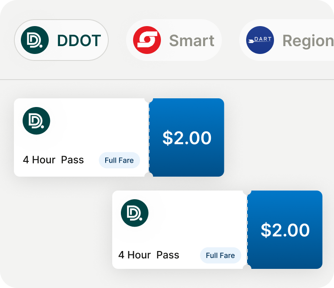This screenshot has height=288, width=334.
Task: Open the Region tab
Action: (x=307, y=40)
